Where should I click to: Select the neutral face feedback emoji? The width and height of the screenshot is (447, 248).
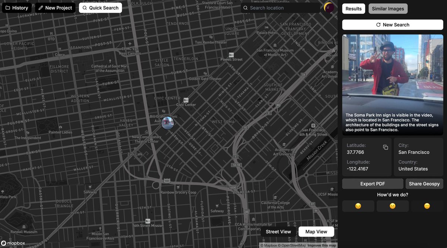(392, 206)
